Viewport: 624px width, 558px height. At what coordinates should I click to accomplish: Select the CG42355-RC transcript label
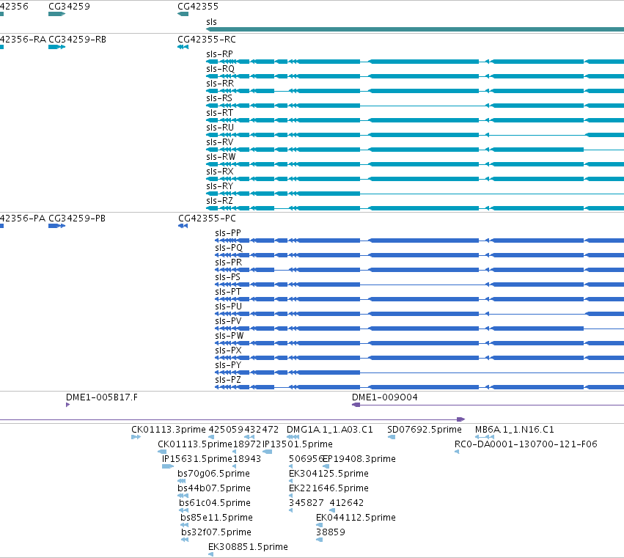coord(207,40)
